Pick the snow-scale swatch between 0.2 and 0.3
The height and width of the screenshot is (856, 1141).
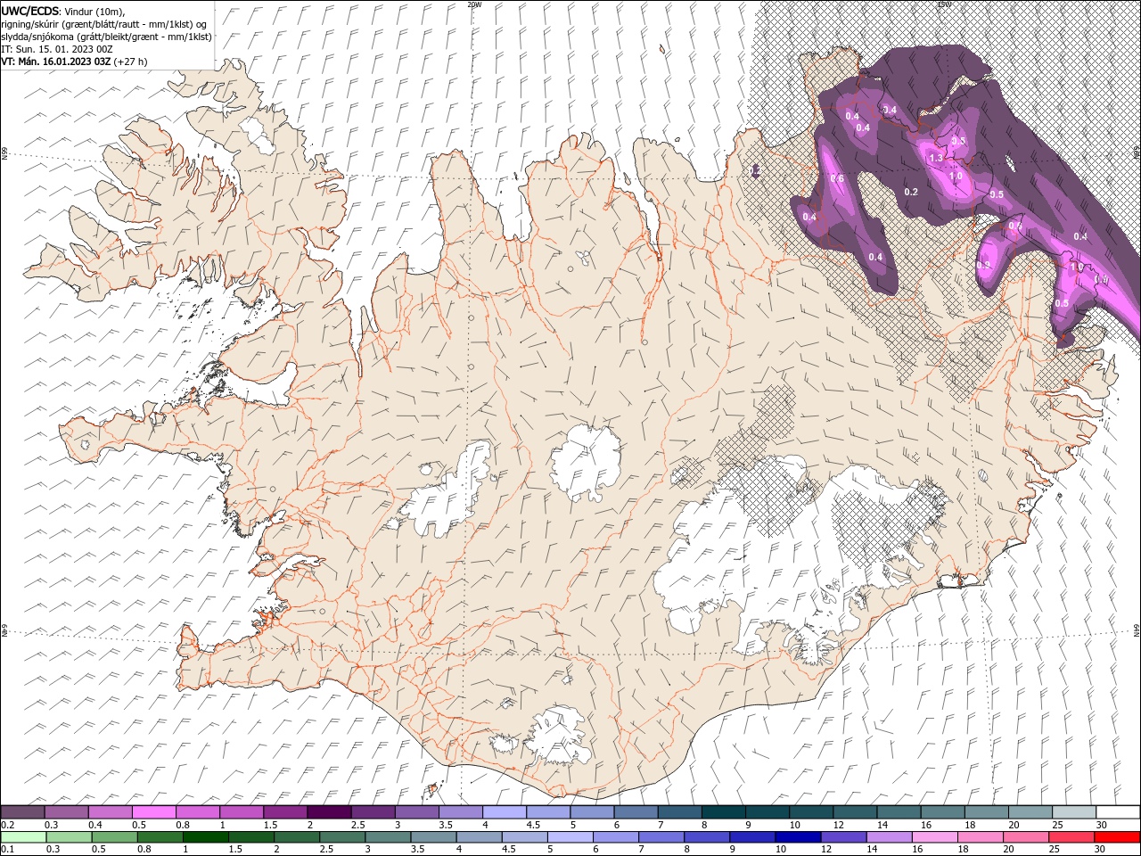pyautogui.click(x=22, y=812)
